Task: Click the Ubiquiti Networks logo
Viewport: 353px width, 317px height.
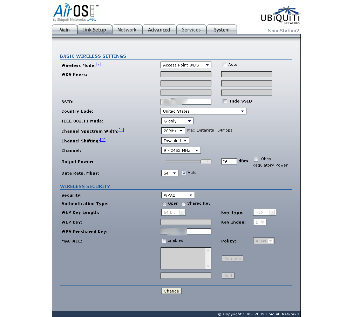Action: click(x=280, y=15)
